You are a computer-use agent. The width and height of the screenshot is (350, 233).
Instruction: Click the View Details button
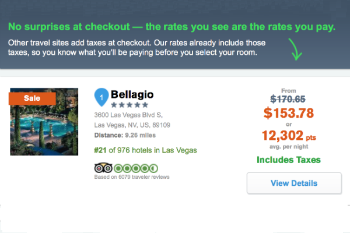coord(294,183)
